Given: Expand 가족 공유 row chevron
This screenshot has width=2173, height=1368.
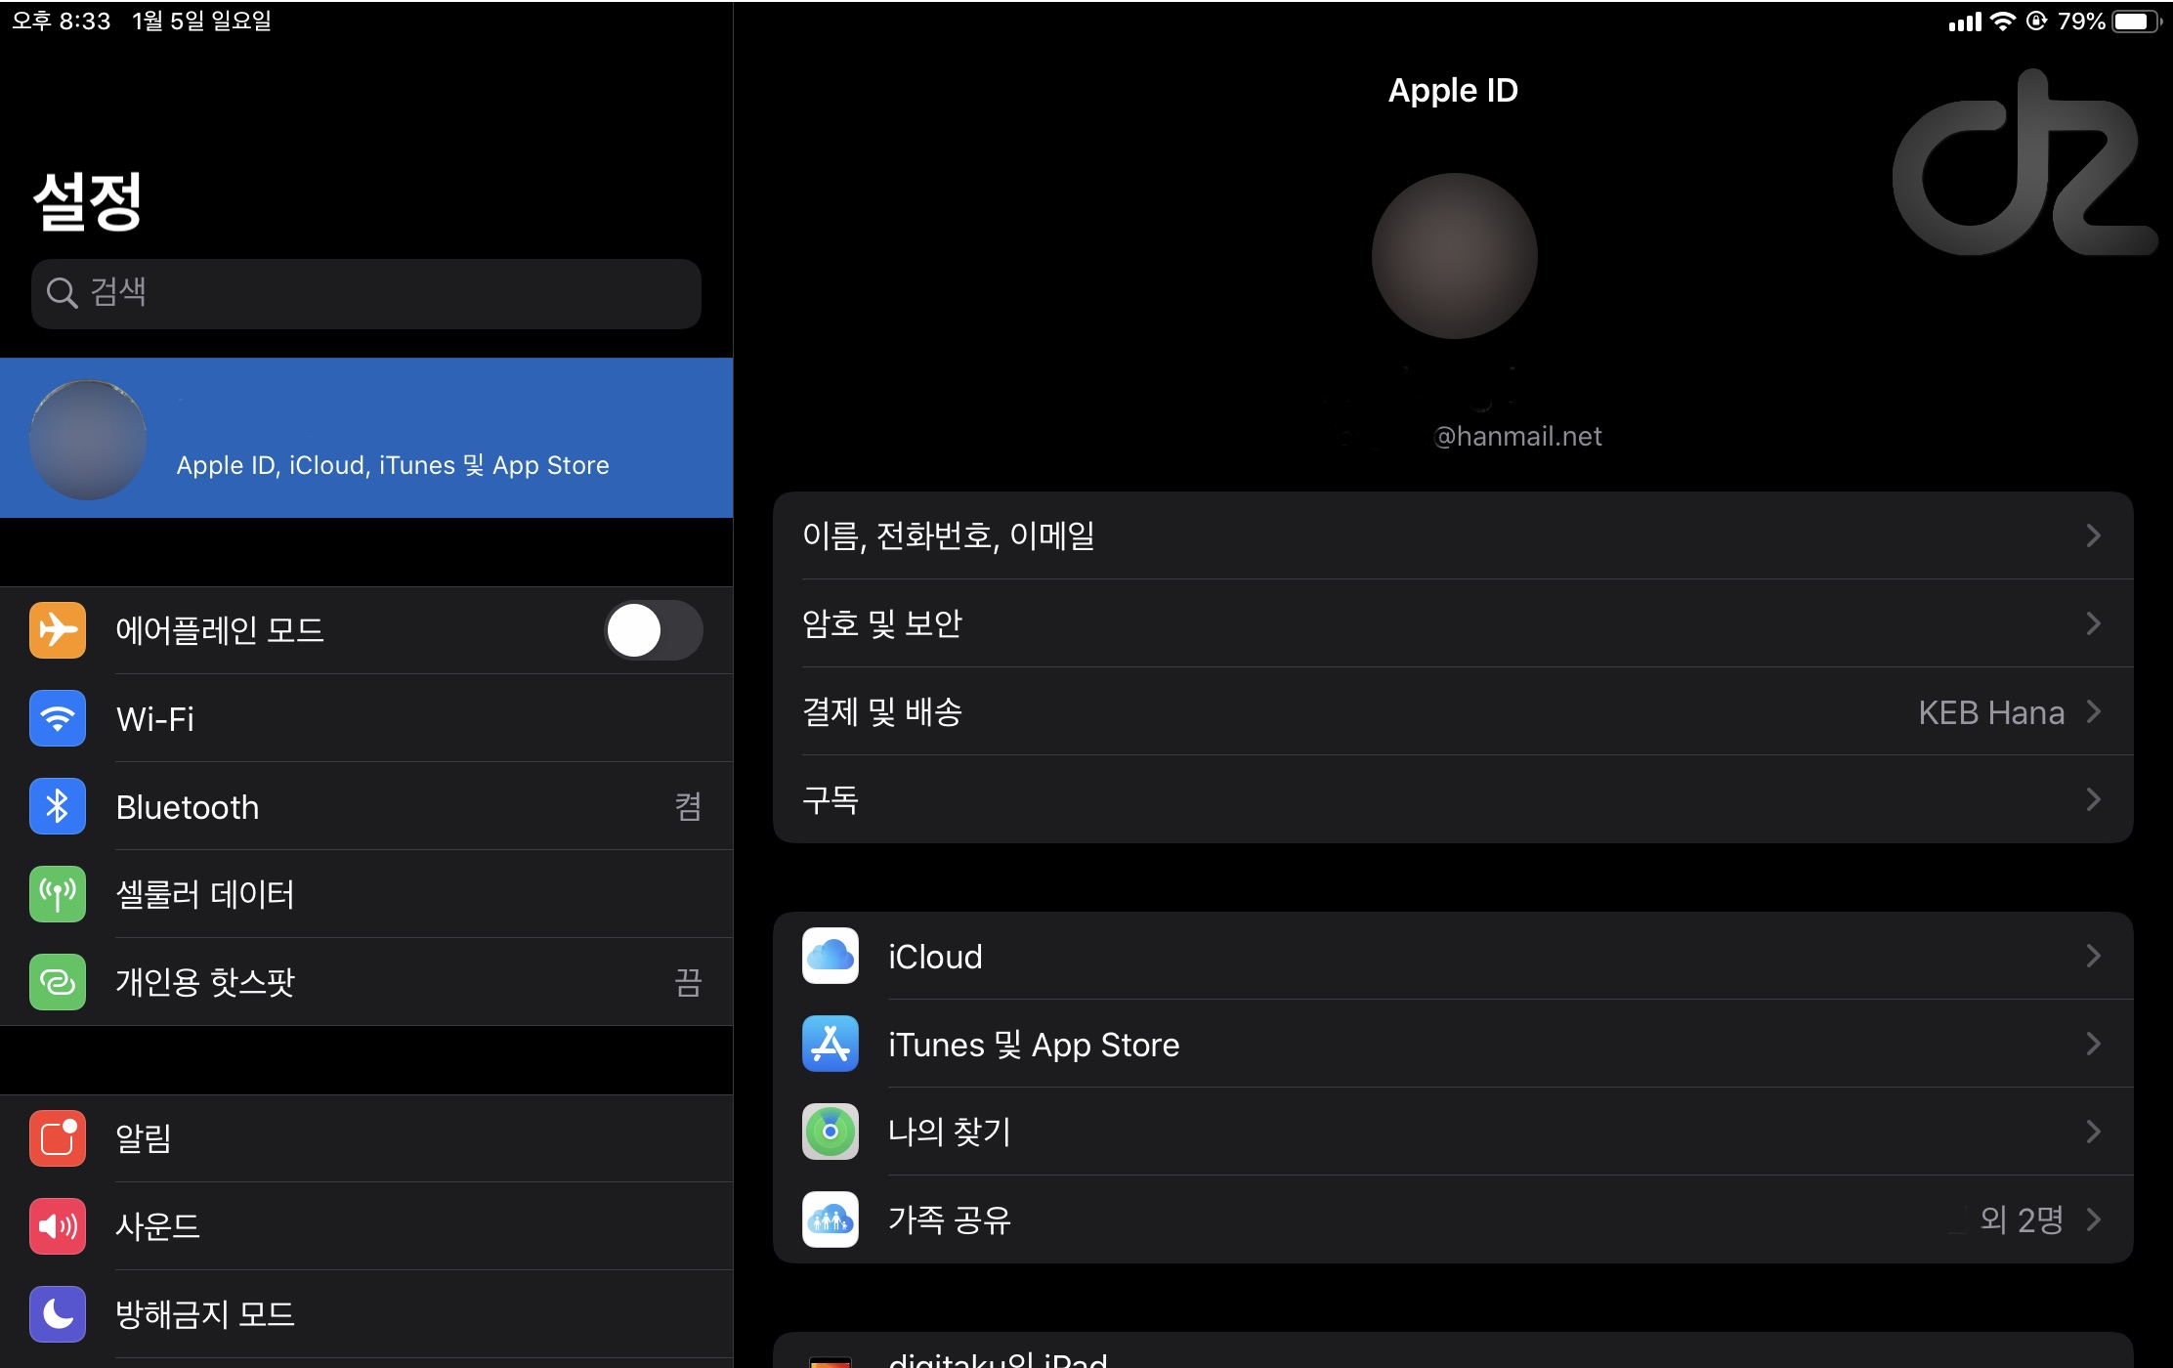Looking at the screenshot, I should [2093, 1219].
